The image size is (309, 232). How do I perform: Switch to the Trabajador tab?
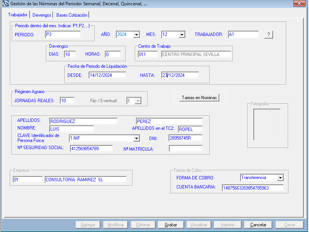coord(18,15)
